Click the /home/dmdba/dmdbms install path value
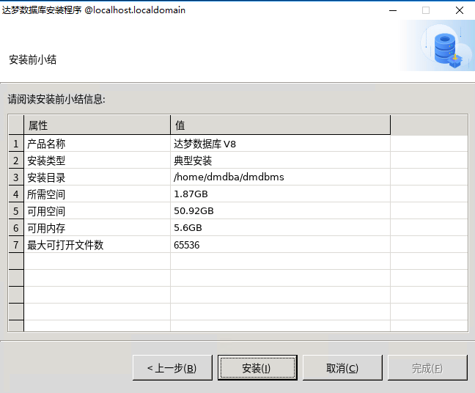 229,177
